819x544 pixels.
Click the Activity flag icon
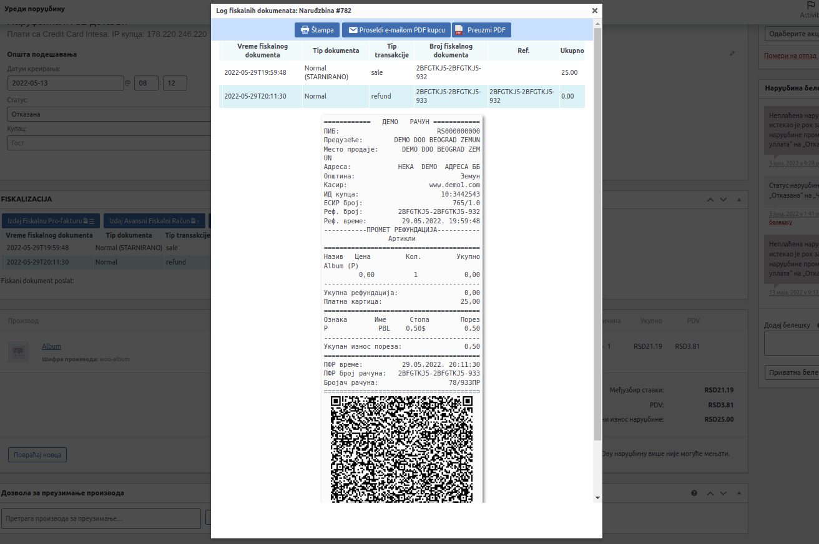point(811,5)
